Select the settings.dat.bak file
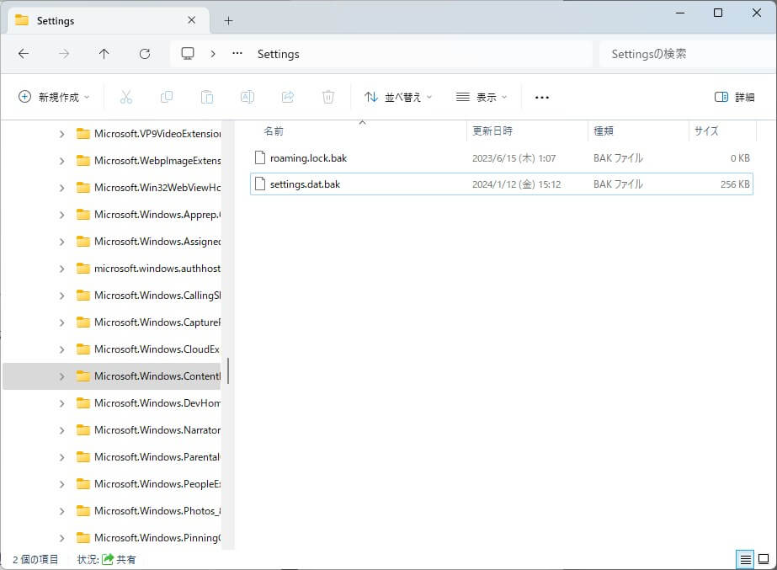Viewport: 777px width, 570px height. [x=305, y=184]
